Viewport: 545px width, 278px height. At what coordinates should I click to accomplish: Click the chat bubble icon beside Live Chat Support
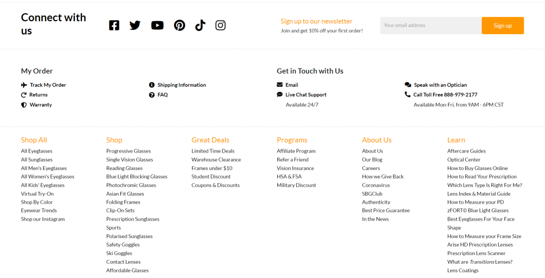tap(279, 95)
